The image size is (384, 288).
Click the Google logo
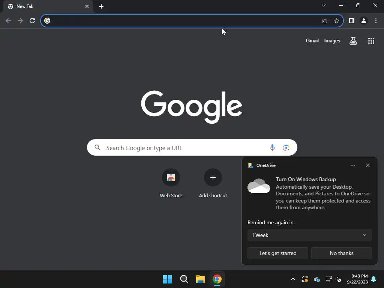(x=192, y=107)
